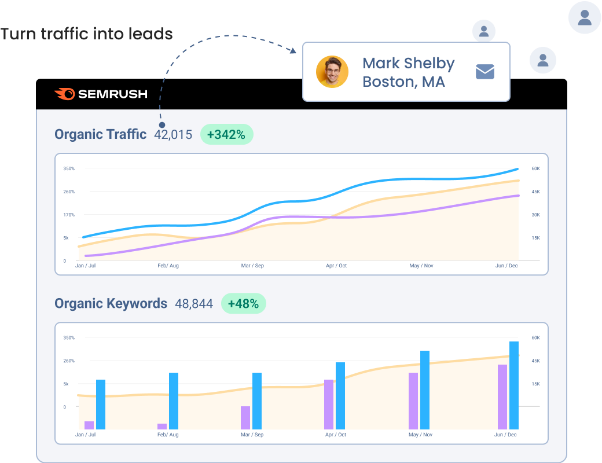Select the Organic Keywords heading
602x463 pixels.
(111, 303)
